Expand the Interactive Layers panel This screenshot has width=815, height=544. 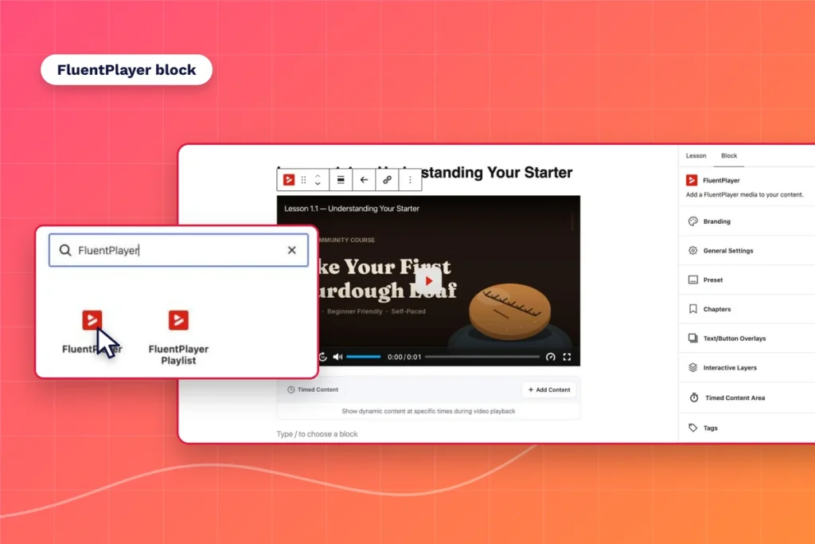[x=747, y=368]
